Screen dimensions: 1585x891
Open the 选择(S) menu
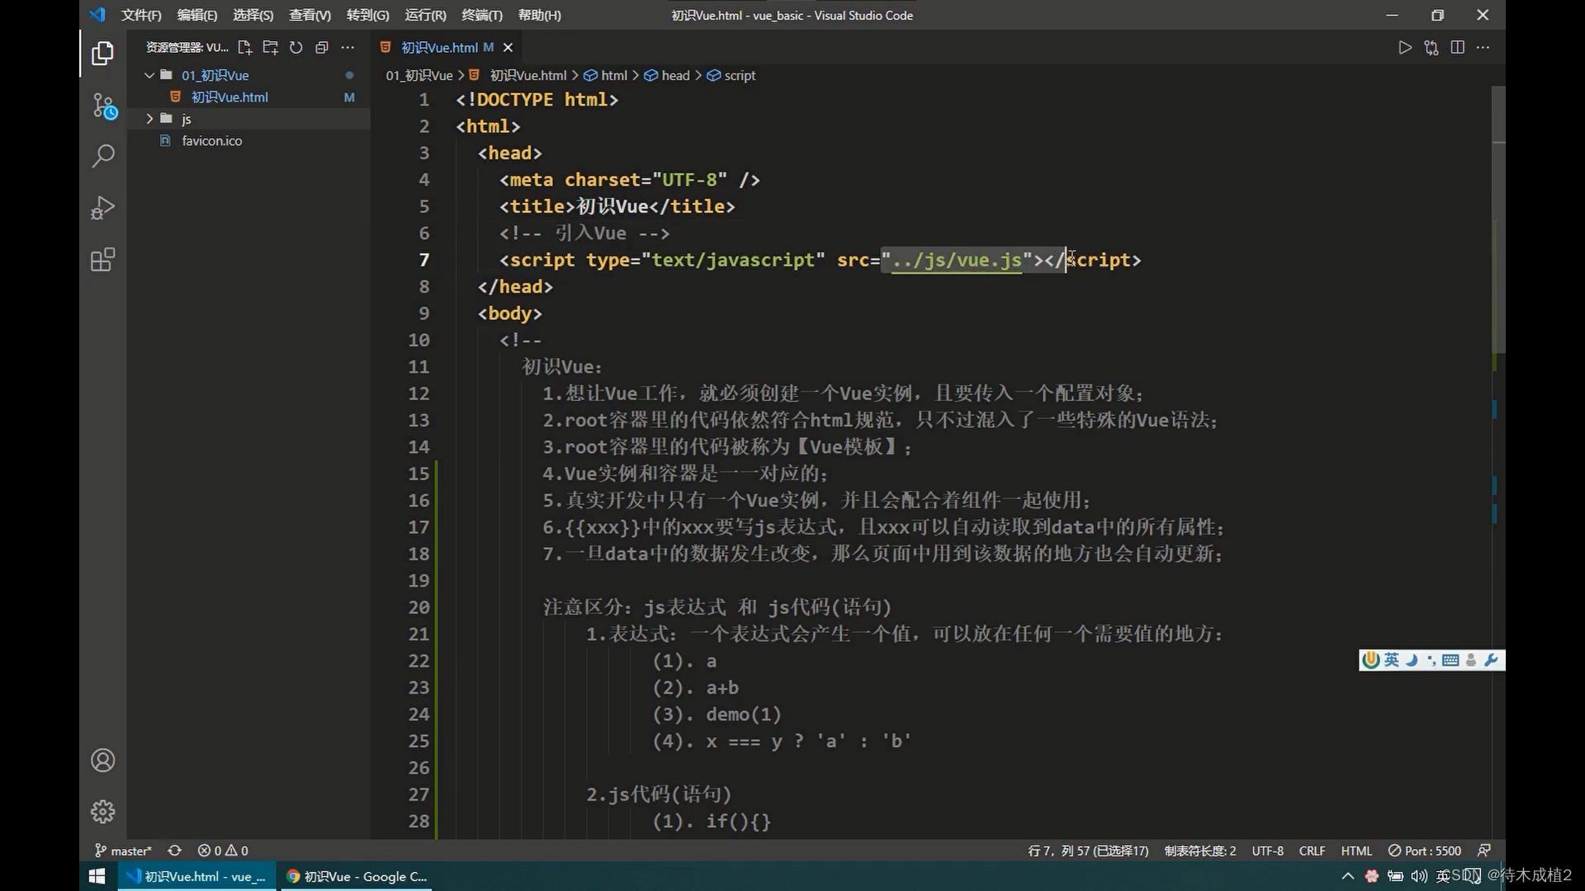[253, 15]
